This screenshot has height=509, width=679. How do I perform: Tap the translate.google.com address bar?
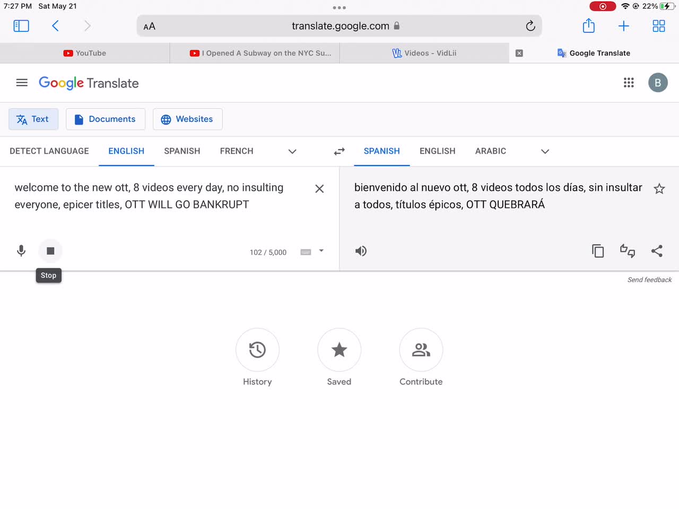tap(339, 26)
